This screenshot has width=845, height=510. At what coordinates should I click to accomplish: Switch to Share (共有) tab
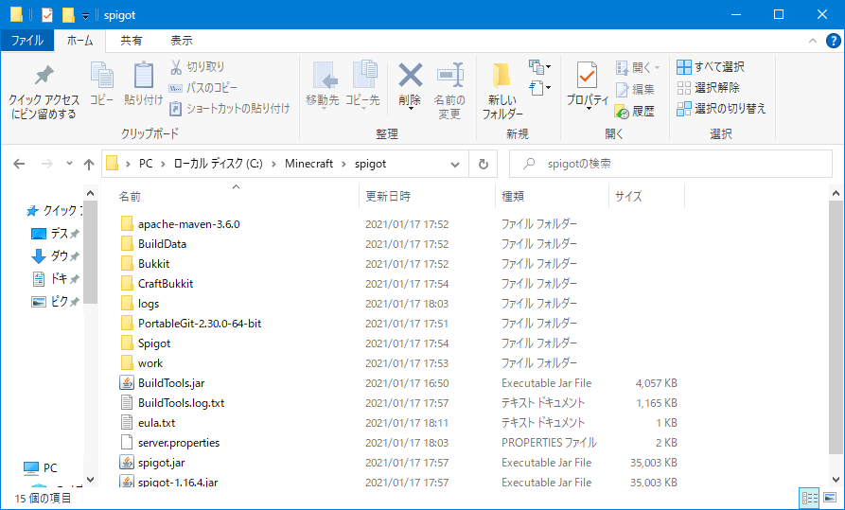(131, 41)
